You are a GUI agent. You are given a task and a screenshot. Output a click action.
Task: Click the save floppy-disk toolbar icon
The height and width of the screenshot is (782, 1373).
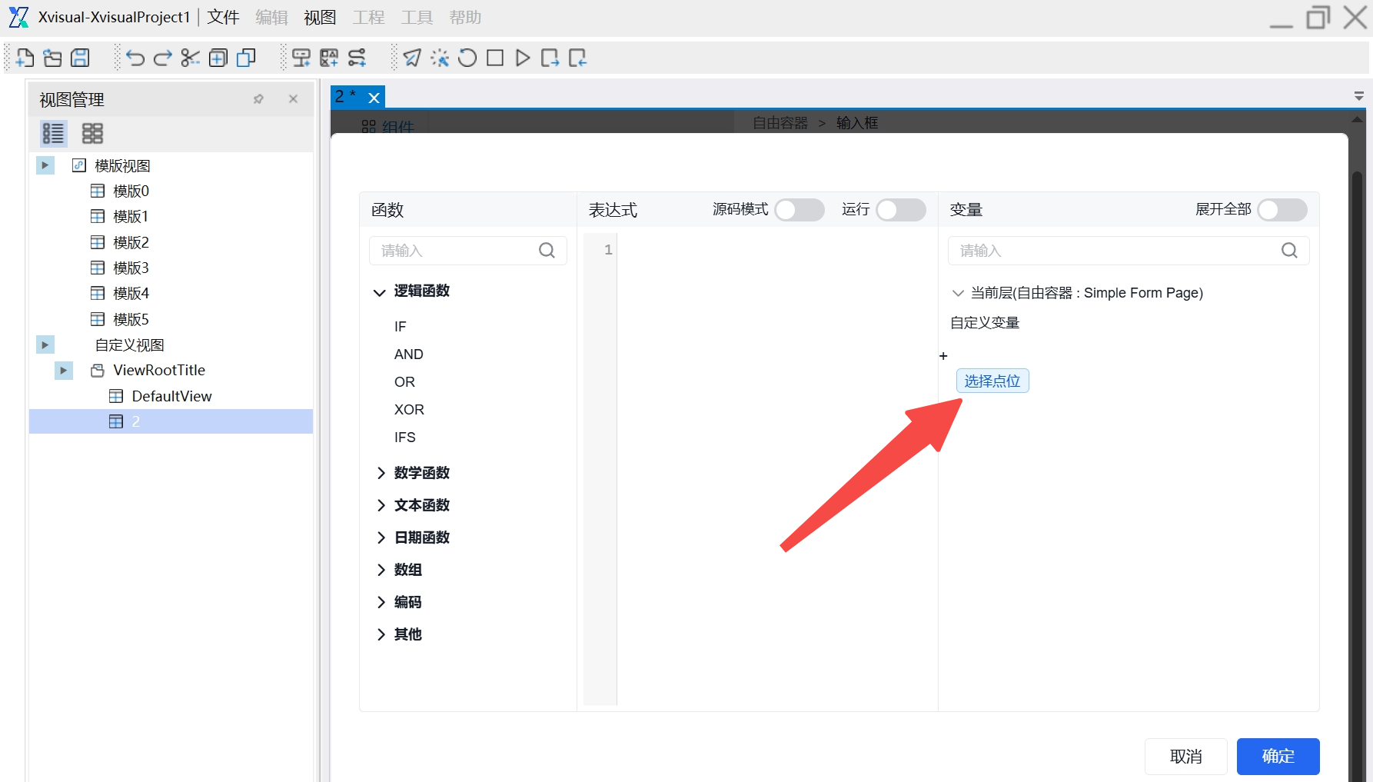(80, 58)
